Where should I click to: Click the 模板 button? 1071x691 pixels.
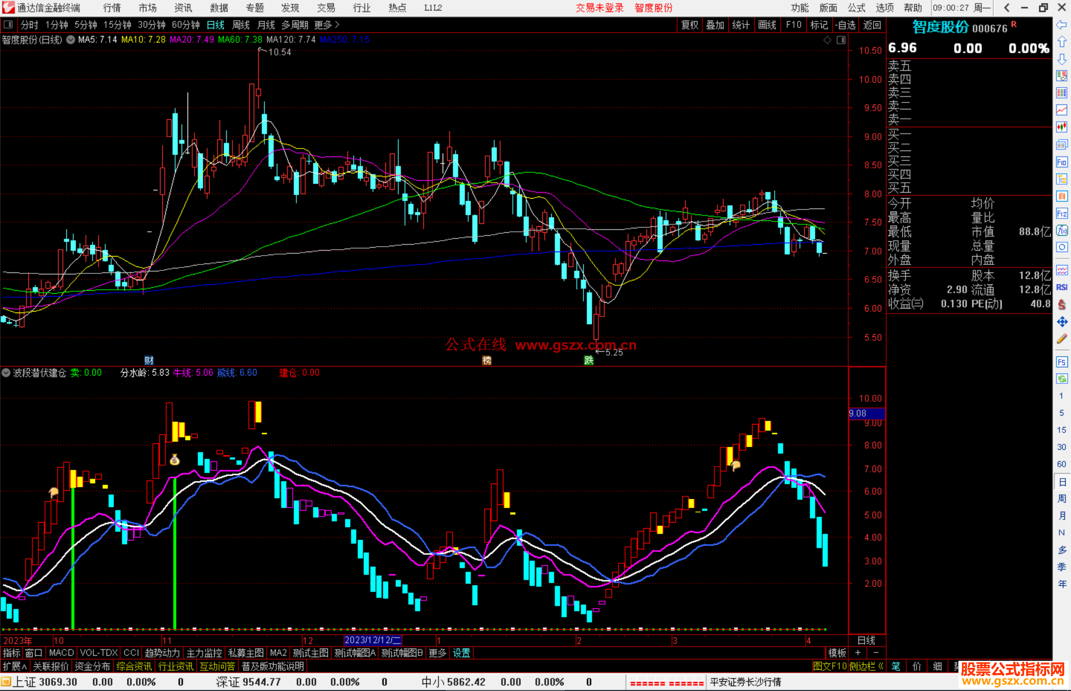tap(837, 653)
